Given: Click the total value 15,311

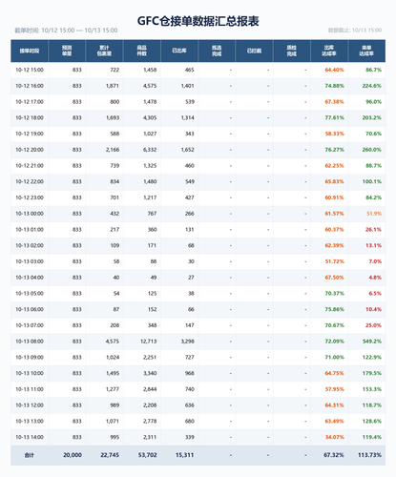Looking at the screenshot, I should 184,455.
